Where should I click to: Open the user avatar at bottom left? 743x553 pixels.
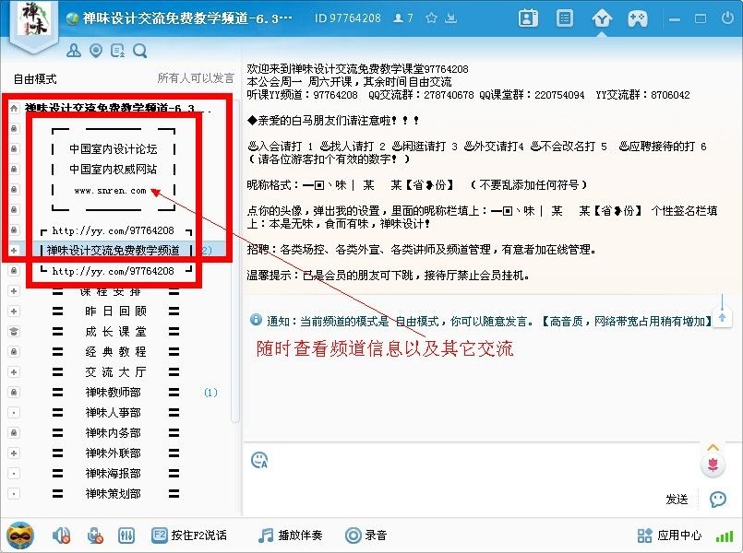(x=20, y=535)
